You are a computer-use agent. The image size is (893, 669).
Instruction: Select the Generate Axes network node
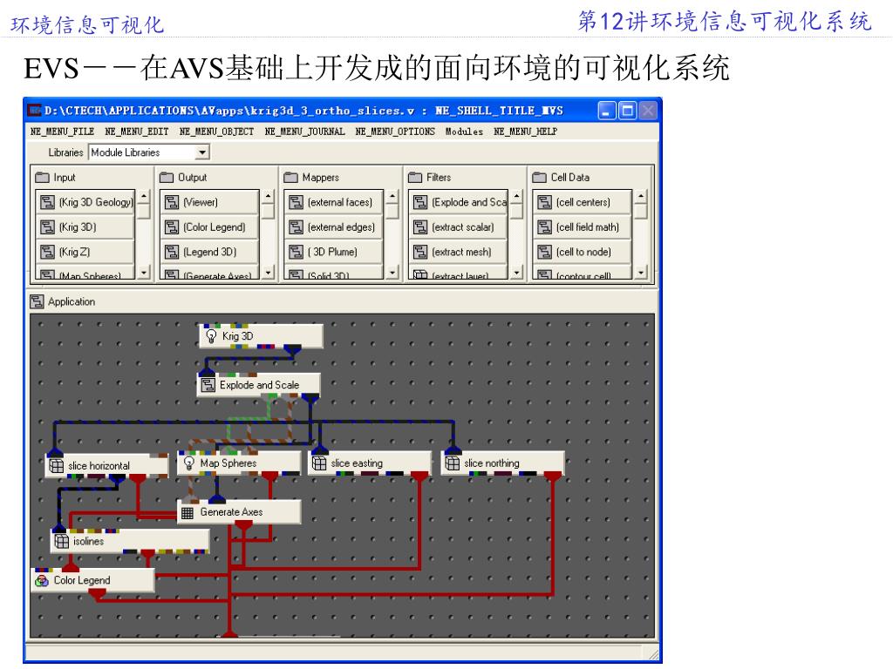239,512
